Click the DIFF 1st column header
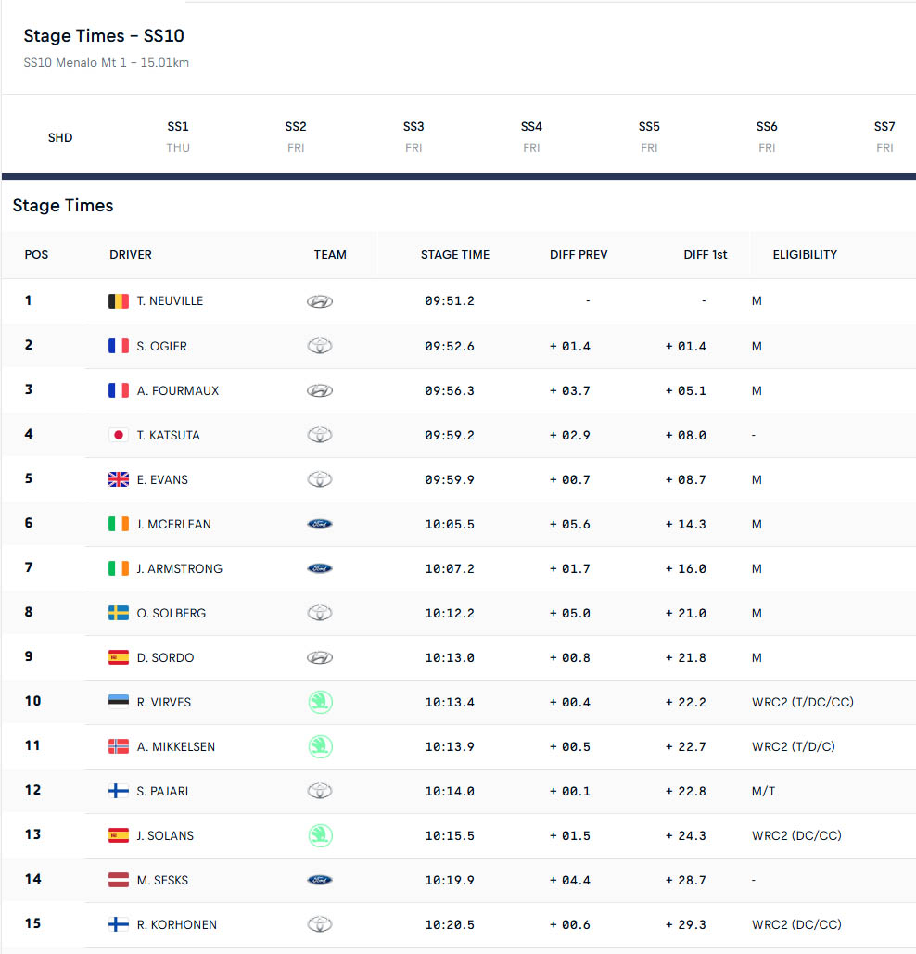 click(705, 255)
